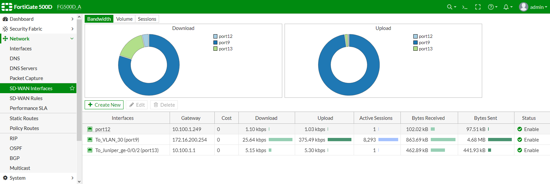
Task: Open the help question mark icon
Action: pyautogui.click(x=491, y=7)
